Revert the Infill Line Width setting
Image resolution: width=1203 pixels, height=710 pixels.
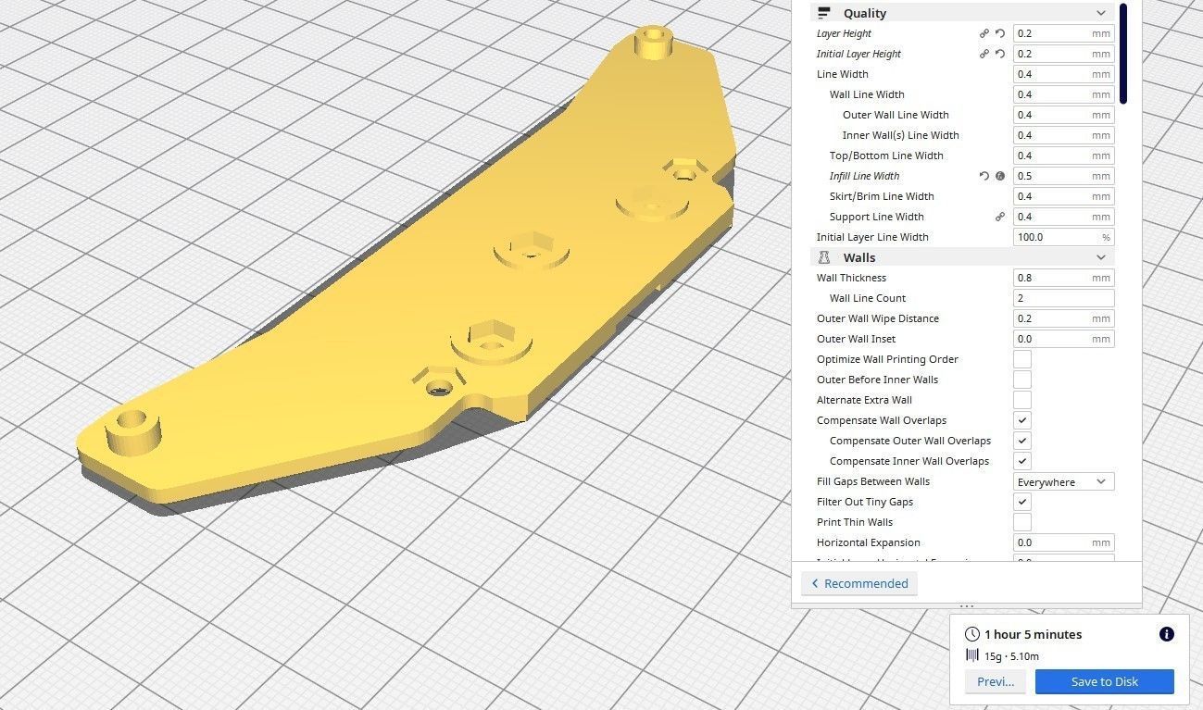984,176
